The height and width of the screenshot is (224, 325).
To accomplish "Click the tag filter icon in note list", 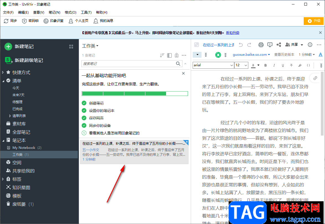I will (x=177, y=55).
